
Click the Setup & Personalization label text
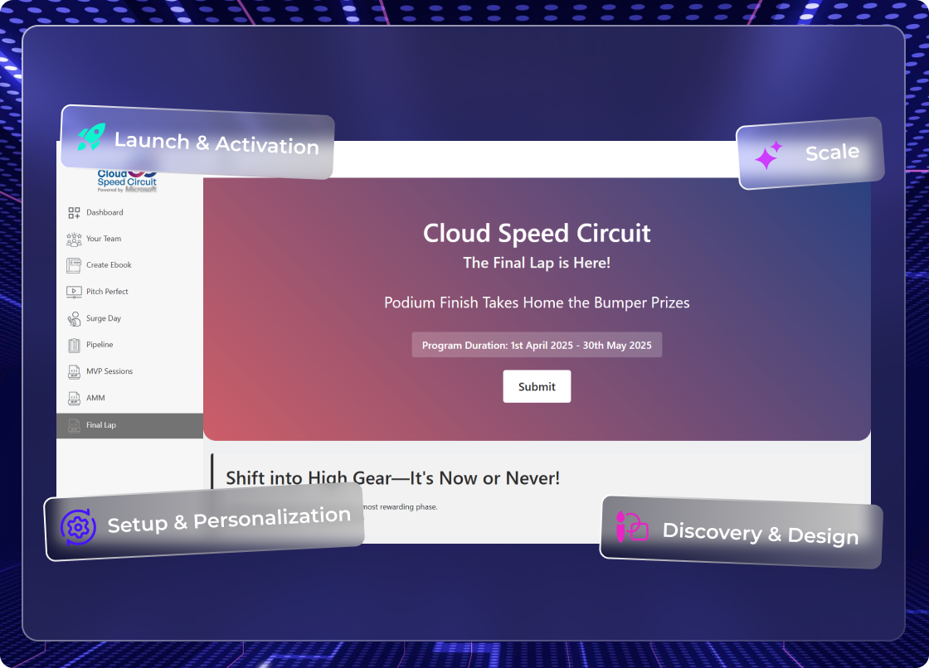pyautogui.click(x=229, y=520)
